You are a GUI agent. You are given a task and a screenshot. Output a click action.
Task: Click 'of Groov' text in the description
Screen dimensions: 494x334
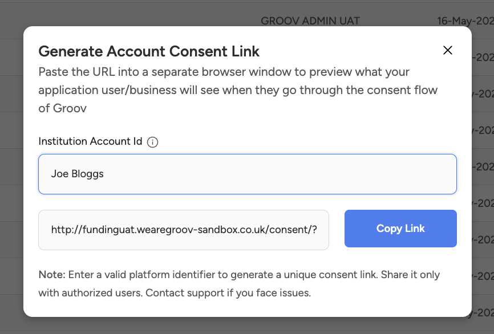tap(63, 108)
